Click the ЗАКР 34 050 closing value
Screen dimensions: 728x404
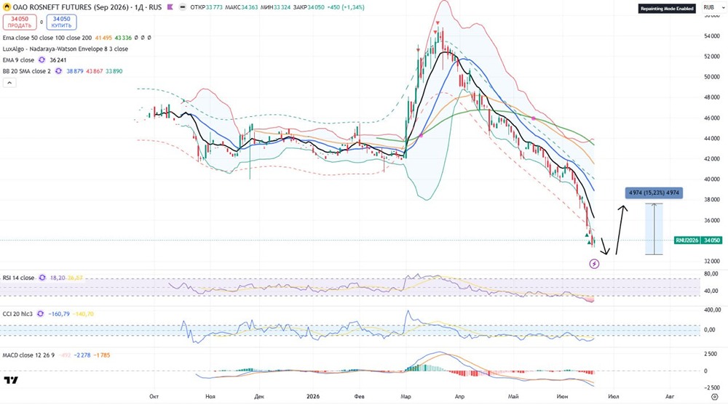[x=309, y=7]
